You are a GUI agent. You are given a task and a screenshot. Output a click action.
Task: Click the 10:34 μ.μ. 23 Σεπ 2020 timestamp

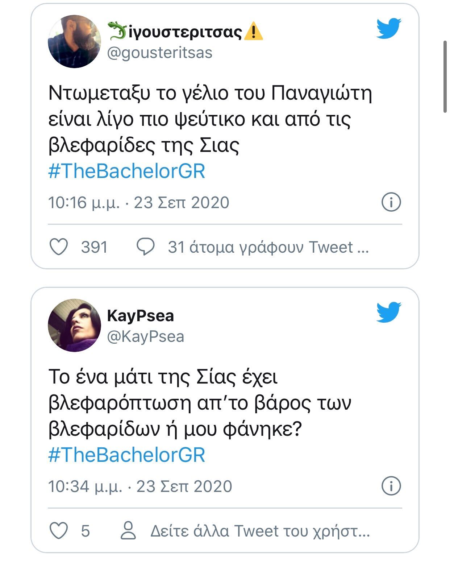point(140,486)
